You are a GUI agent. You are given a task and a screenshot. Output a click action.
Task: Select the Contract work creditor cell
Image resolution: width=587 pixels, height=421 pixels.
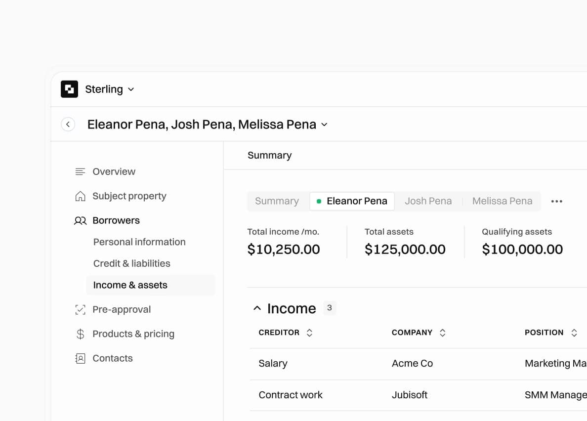[x=291, y=395]
